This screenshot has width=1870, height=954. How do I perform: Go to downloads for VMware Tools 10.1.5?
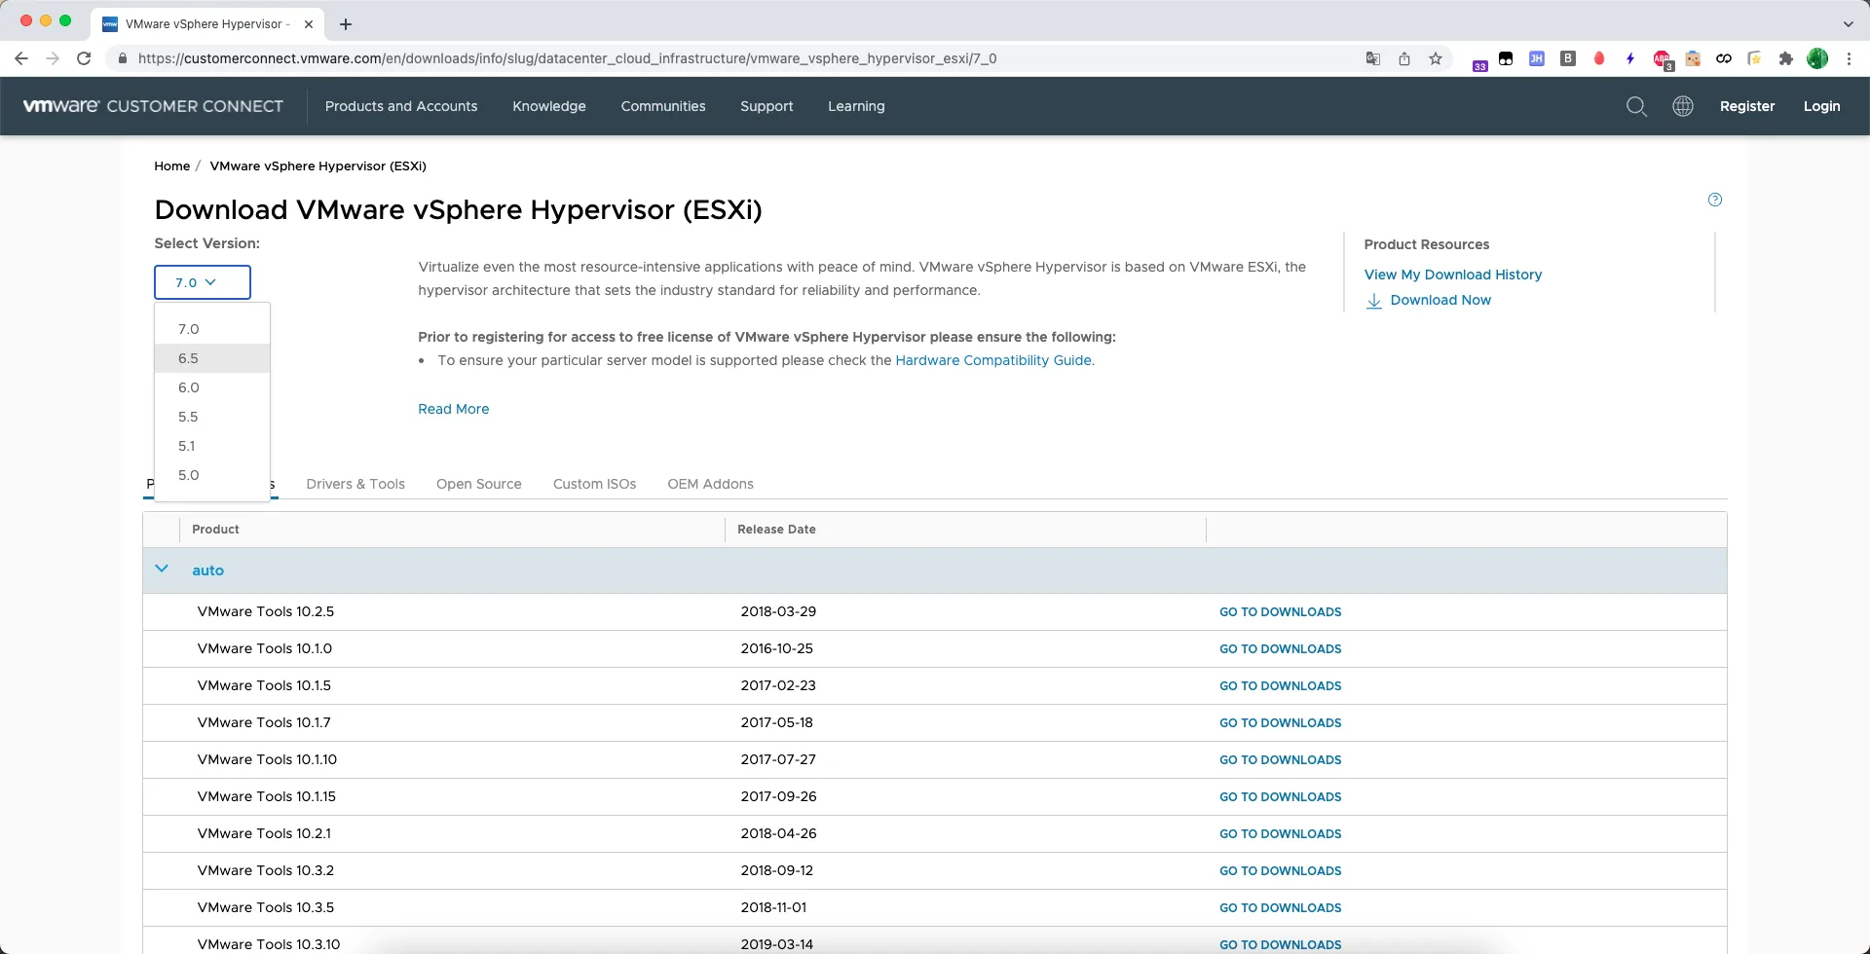(1280, 685)
